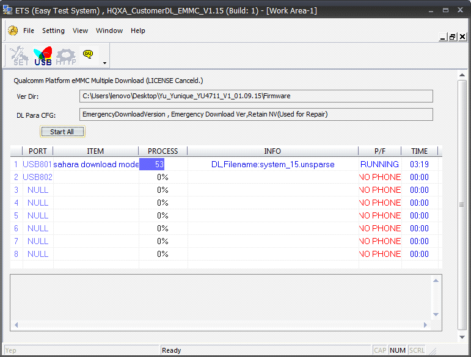The image size is (471, 357).
Task: Select the P/F column header
Action: coord(380,151)
